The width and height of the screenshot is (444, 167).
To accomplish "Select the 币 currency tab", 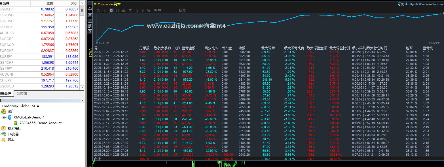I will pos(136,10).
